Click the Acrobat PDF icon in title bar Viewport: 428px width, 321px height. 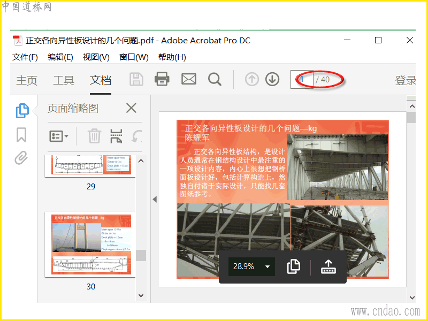[18, 41]
